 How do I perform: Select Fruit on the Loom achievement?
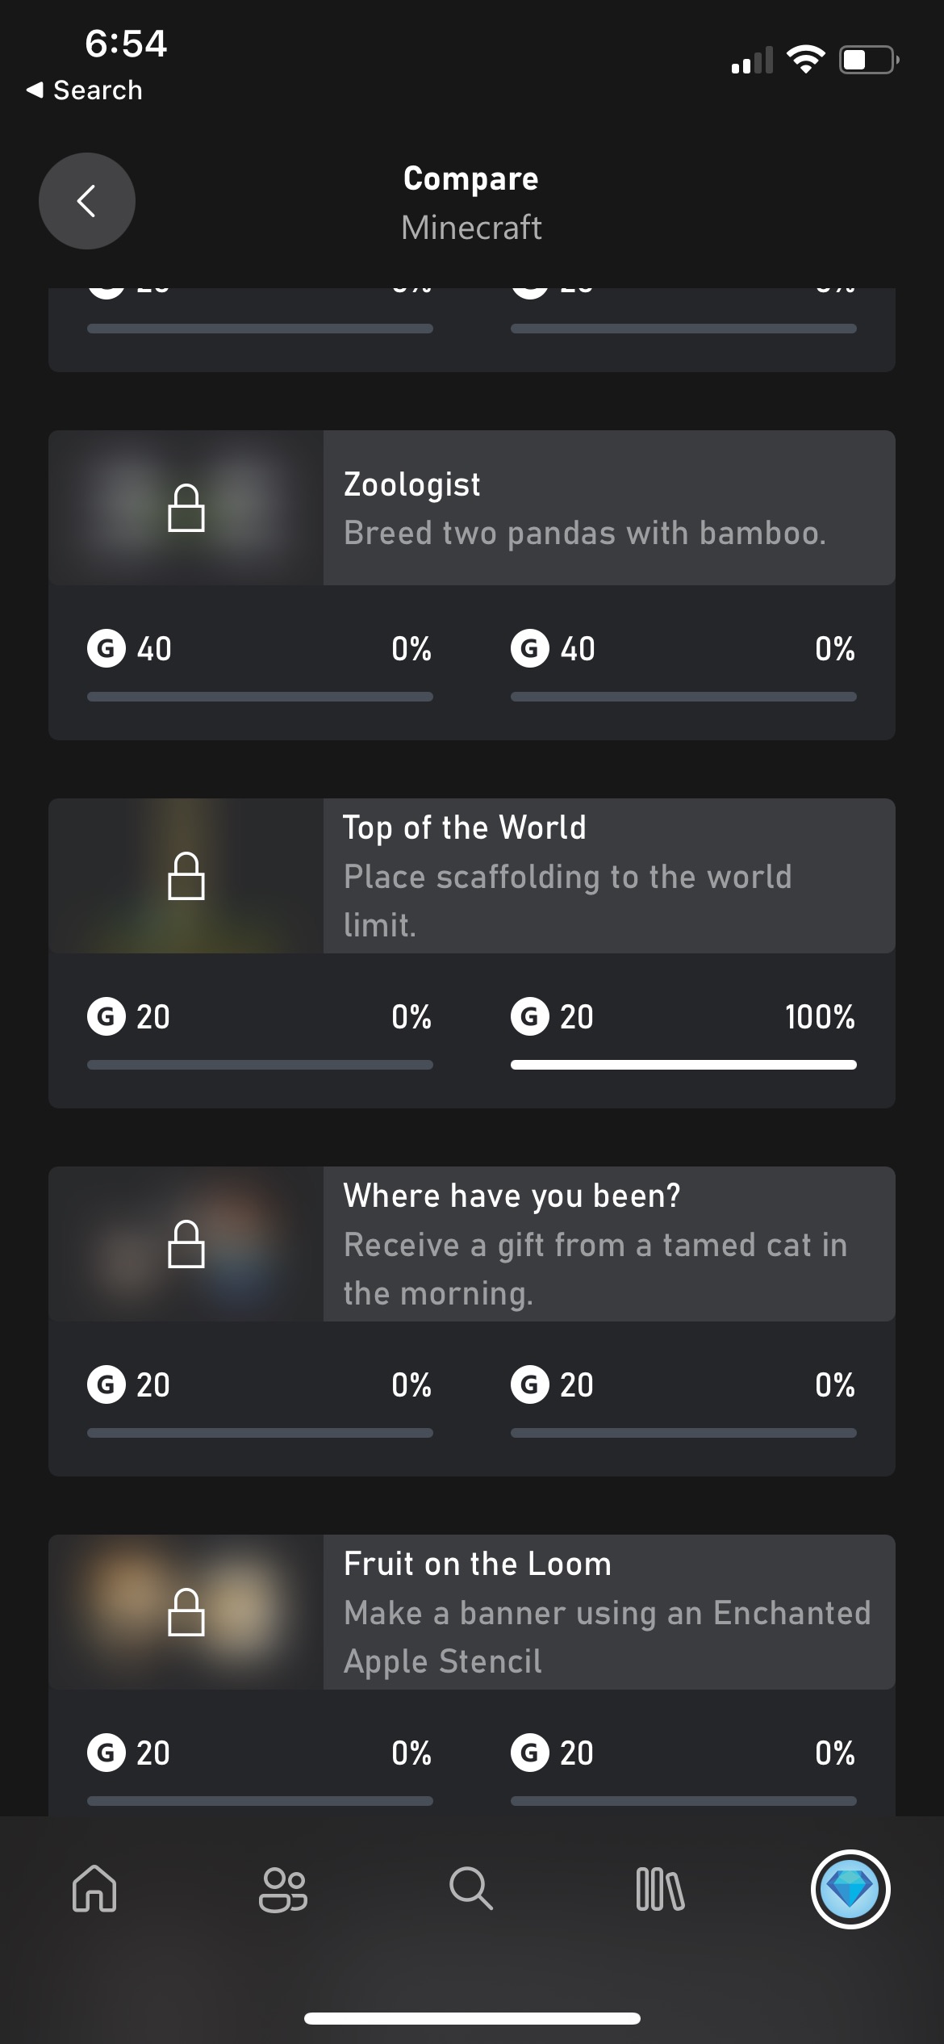click(477, 1564)
